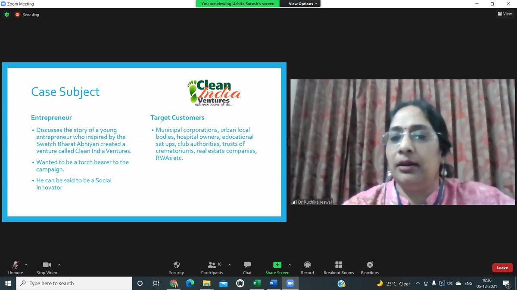Open Microsoft Edge from the taskbar

[x=190, y=283]
